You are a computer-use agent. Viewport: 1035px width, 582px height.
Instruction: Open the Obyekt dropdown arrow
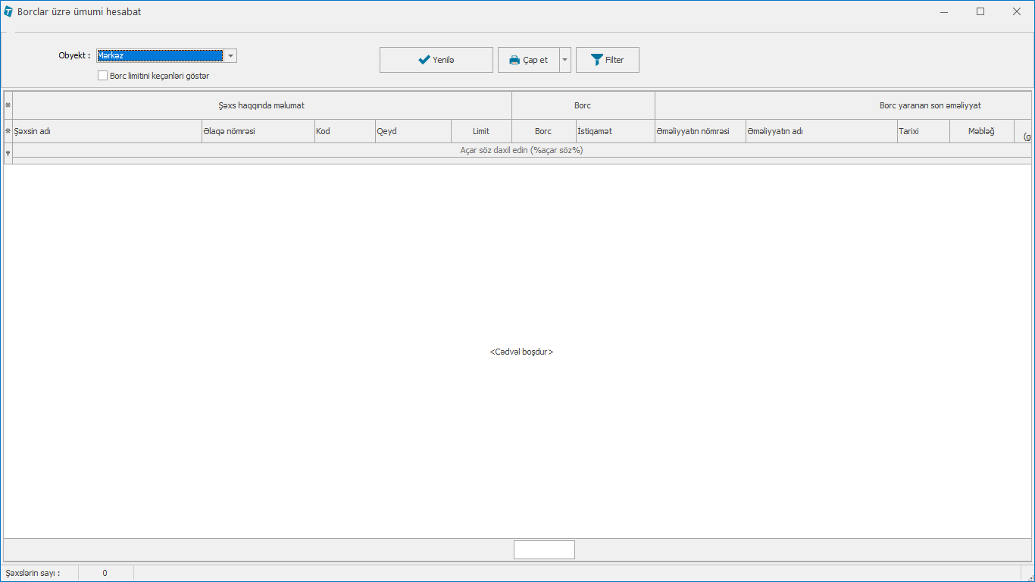point(230,56)
